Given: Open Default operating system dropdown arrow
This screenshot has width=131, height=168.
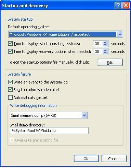Looking at the screenshot, I should pyautogui.click(x=120, y=34).
